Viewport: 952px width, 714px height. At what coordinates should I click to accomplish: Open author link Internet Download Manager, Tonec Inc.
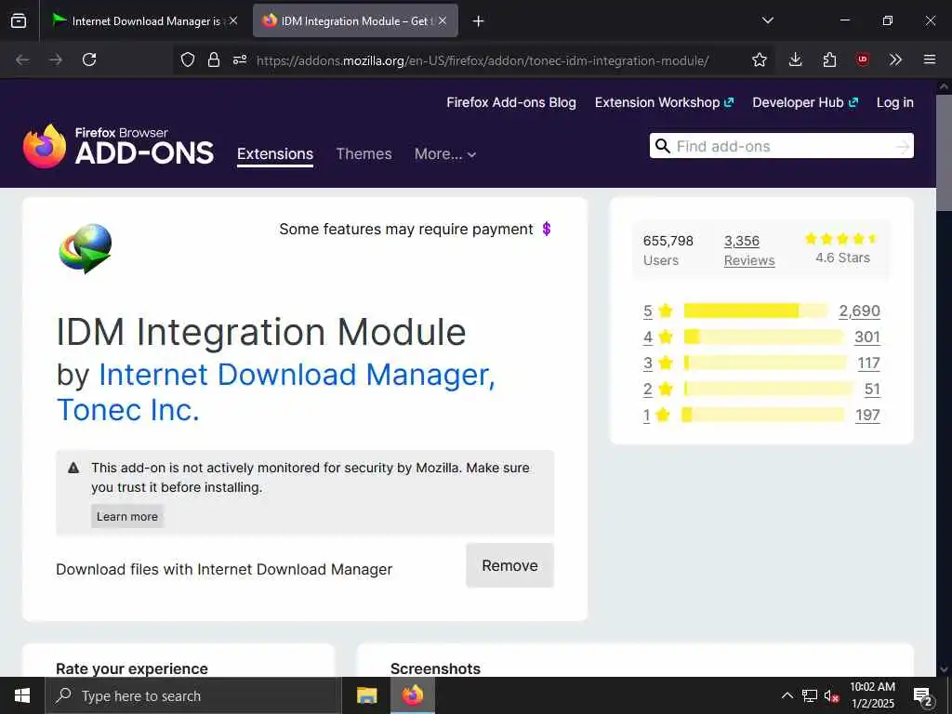pyautogui.click(x=276, y=392)
